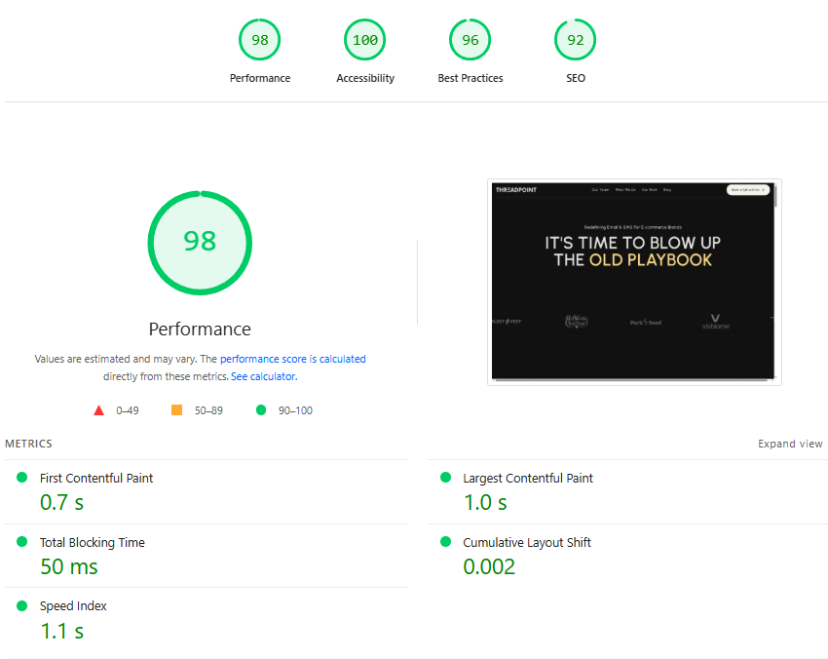Click the Performance score gauge in top row
The width and height of the screenshot is (828, 659).
(260, 40)
